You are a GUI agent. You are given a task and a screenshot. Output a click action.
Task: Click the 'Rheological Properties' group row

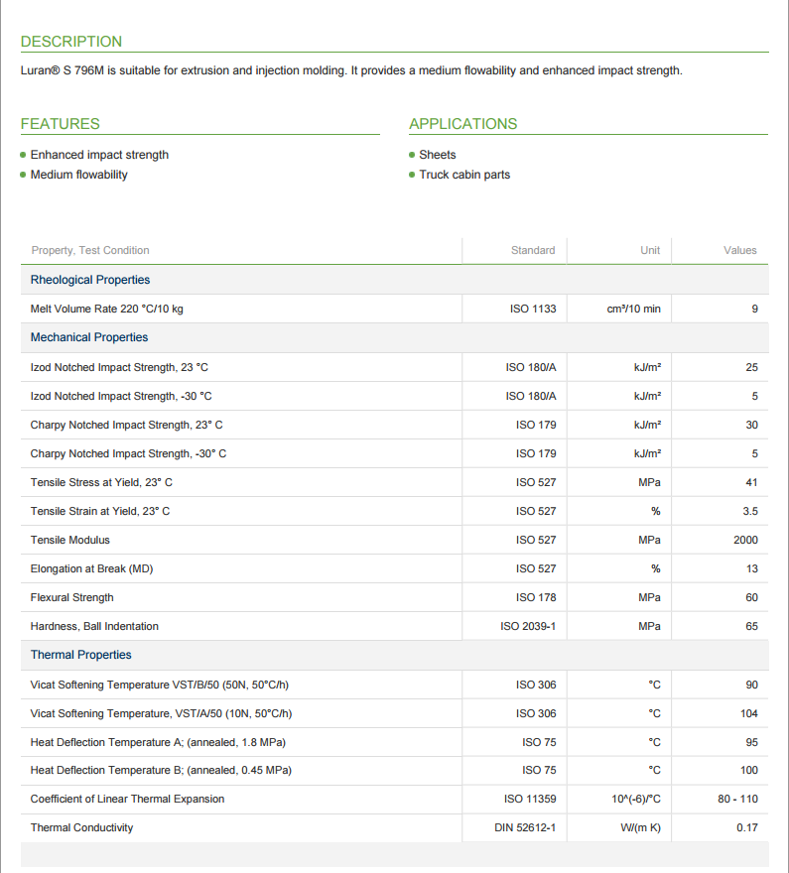click(x=395, y=280)
